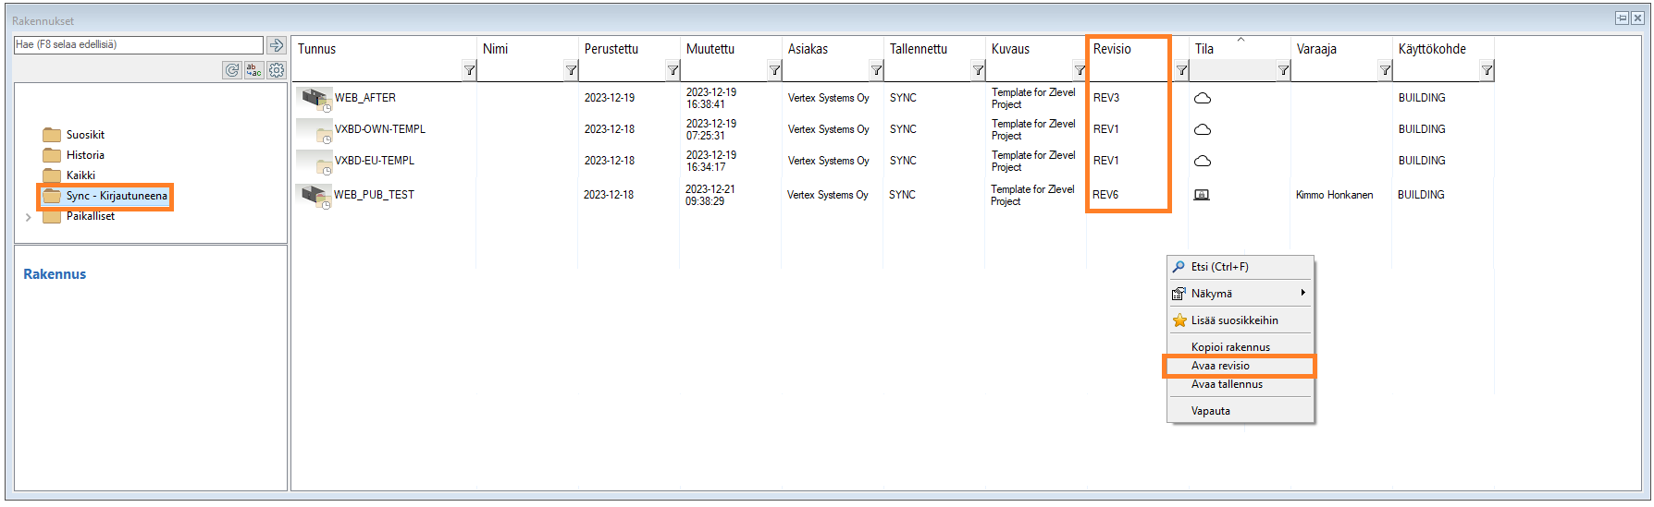Open the Näkymä submenu arrow
1654x507 pixels.
point(1302,293)
